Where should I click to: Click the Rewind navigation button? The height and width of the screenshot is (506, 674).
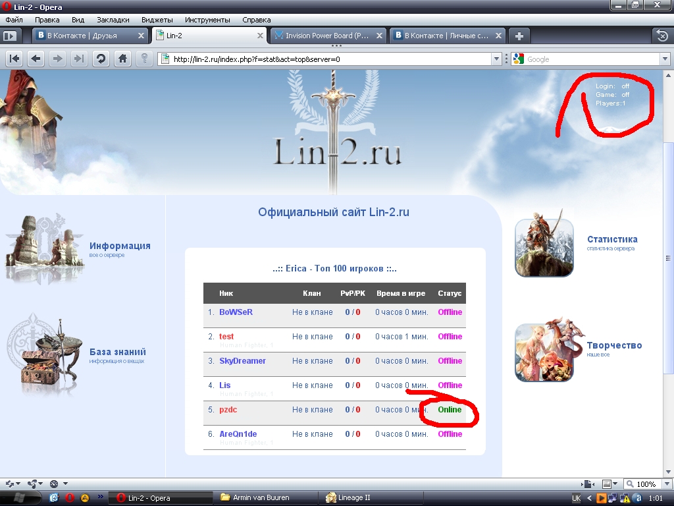coord(14,59)
